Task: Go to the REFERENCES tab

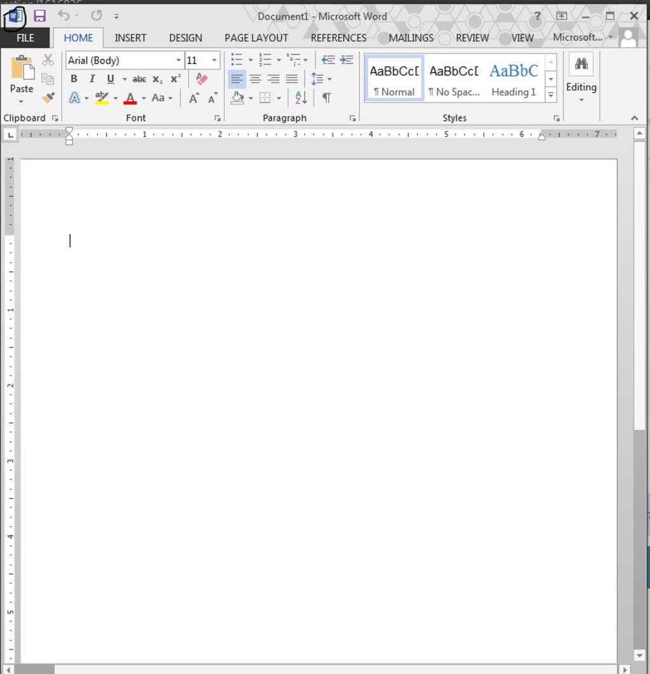Action: (338, 38)
